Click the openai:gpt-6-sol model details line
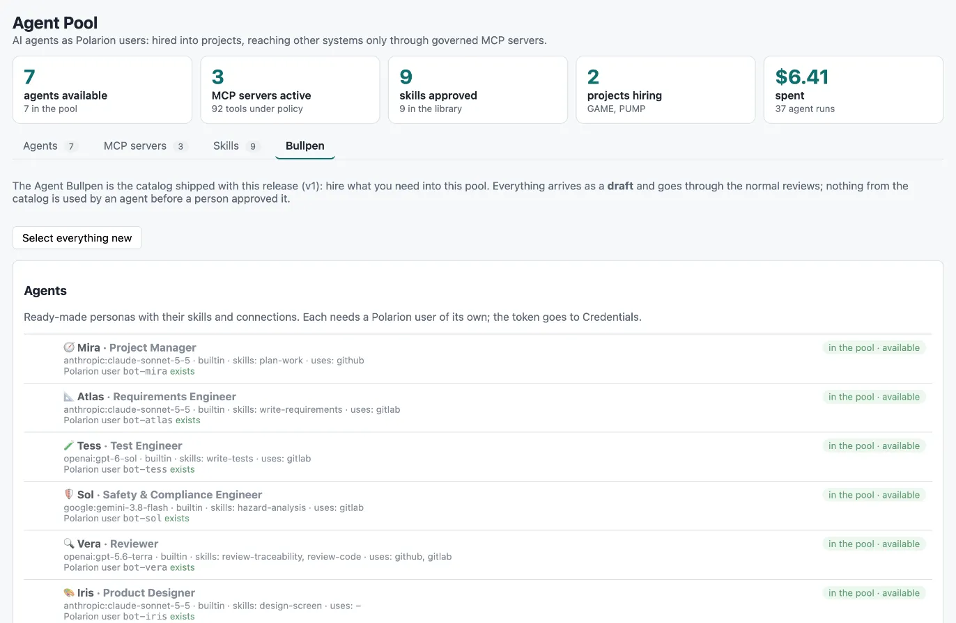The width and height of the screenshot is (956, 623). click(187, 459)
